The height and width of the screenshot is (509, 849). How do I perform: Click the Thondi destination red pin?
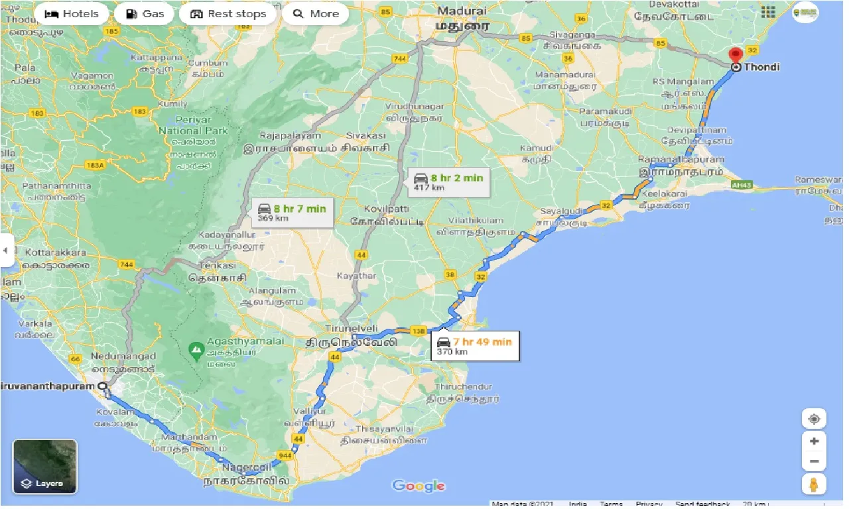[735, 57]
